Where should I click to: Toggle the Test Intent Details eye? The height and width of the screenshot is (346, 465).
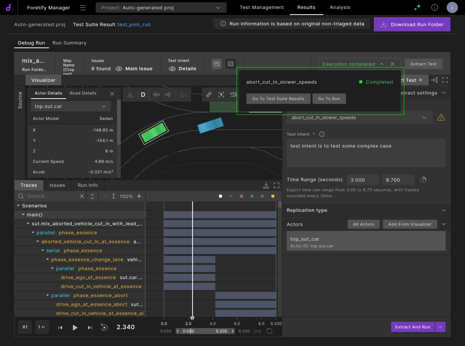tap(172, 69)
